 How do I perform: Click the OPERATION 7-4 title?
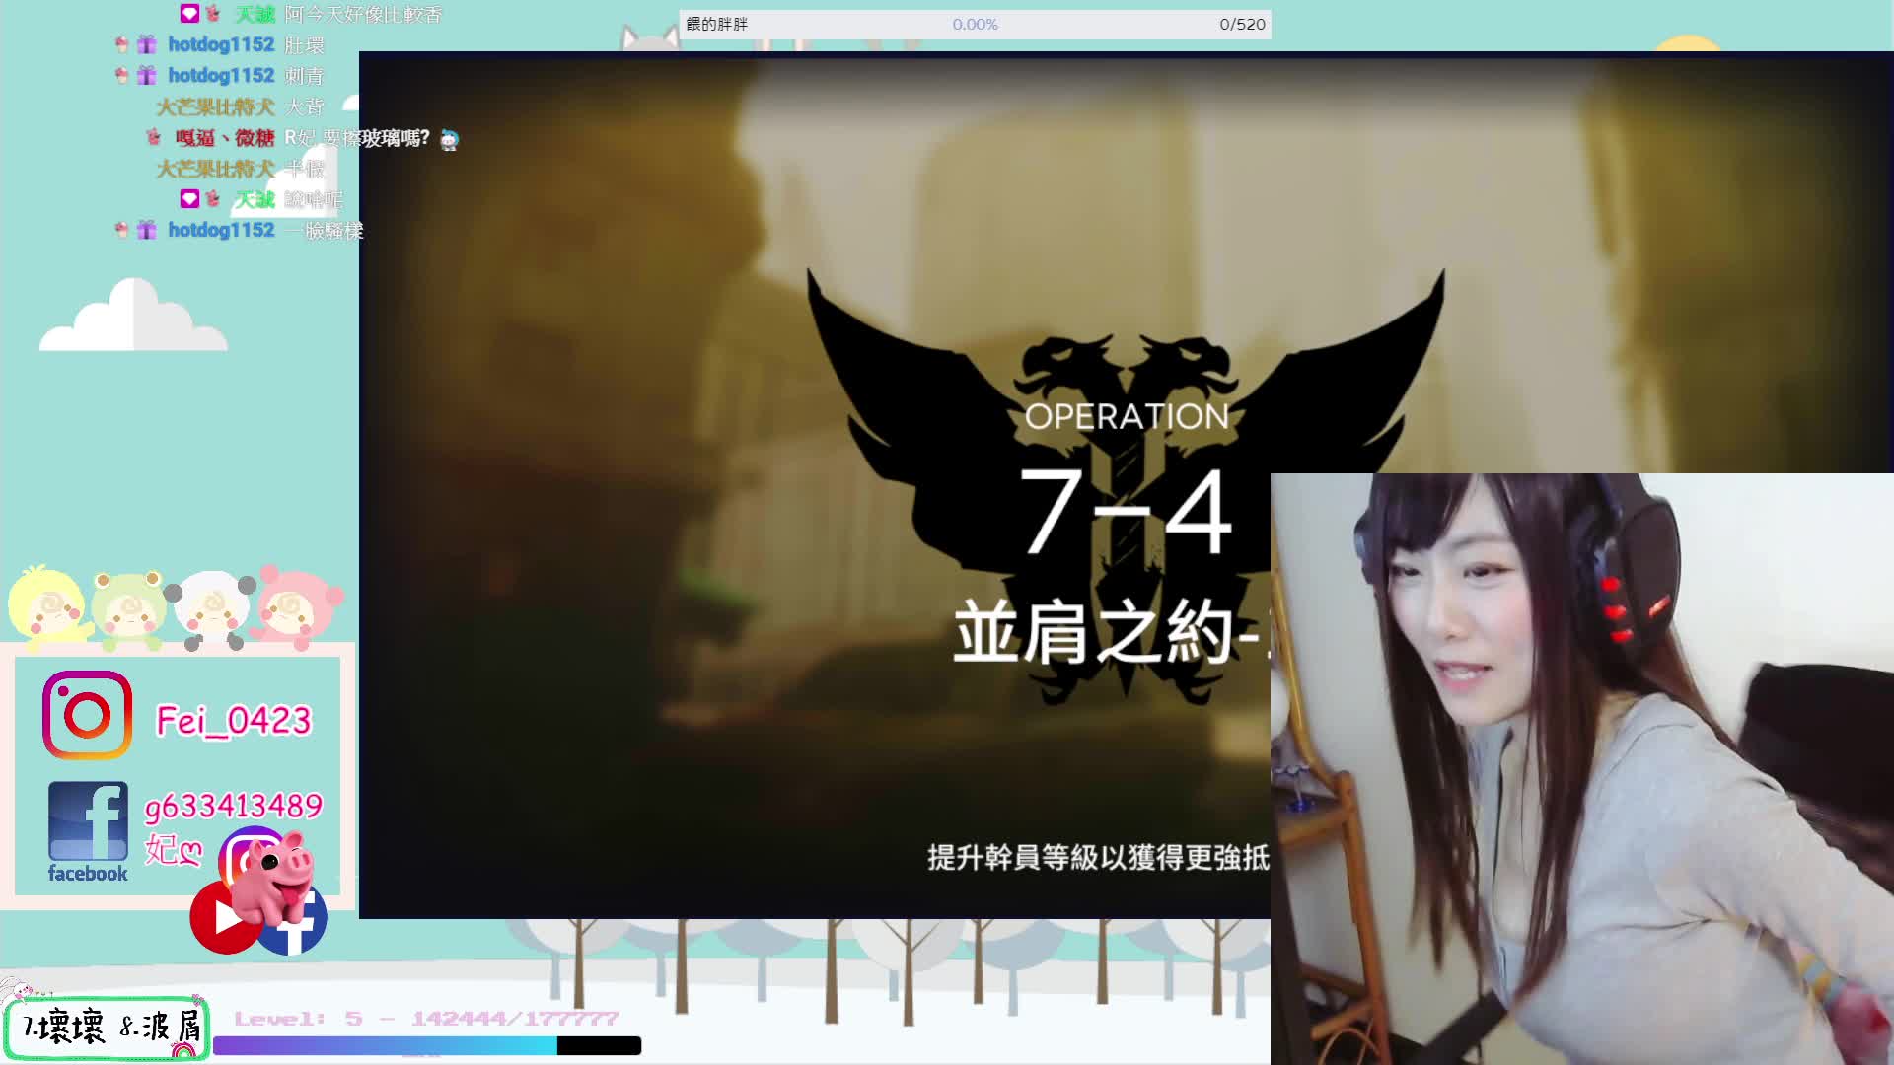(x=1127, y=480)
